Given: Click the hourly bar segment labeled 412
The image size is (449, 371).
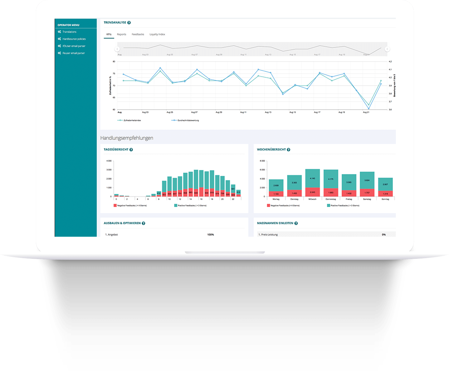Looking at the screenshot, I should click(x=159, y=193).
